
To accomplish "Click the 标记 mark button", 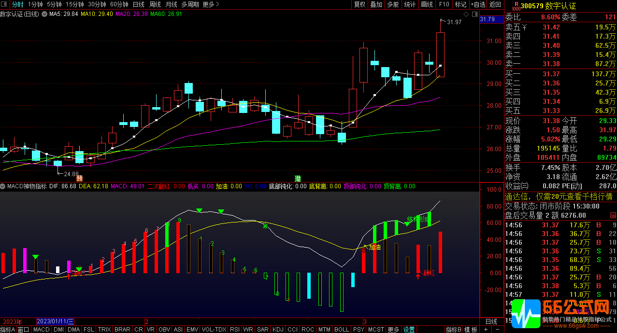I will (460, 4).
